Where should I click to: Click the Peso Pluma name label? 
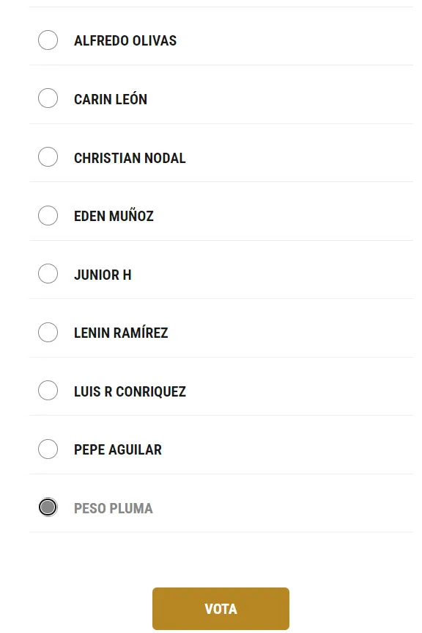point(112,507)
